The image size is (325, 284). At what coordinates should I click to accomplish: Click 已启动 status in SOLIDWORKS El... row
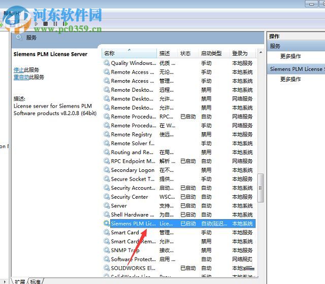(x=188, y=268)
